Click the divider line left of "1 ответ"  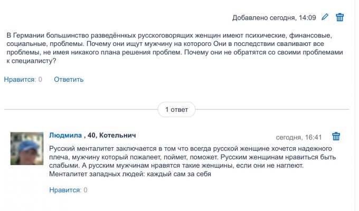coord(81,109)
